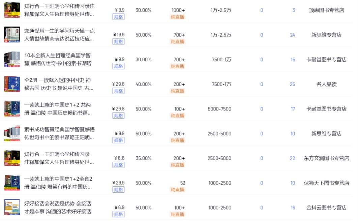Open 伏狮天下图书专营店 store page
The image size is (358, 222).
(x=326, y=183)
